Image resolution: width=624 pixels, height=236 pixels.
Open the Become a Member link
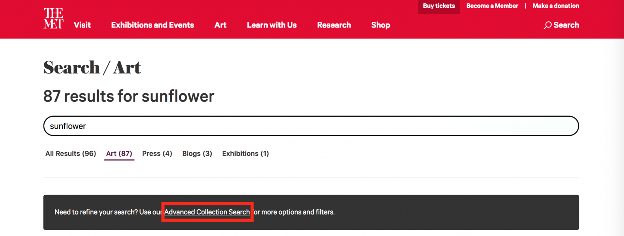pos(492,6)
